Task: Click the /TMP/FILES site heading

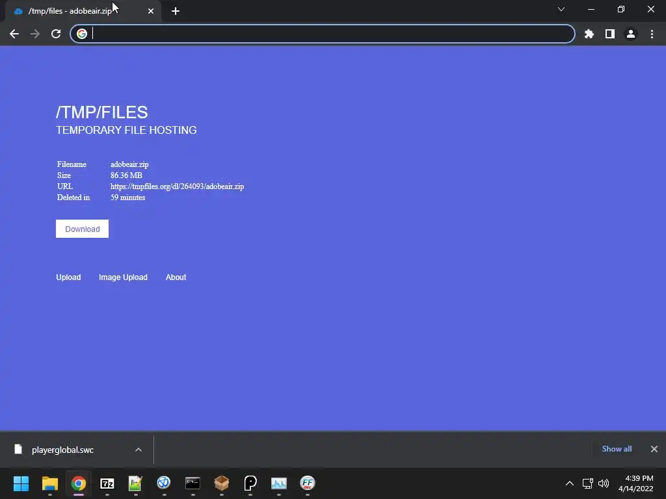Action: (102, 112)
